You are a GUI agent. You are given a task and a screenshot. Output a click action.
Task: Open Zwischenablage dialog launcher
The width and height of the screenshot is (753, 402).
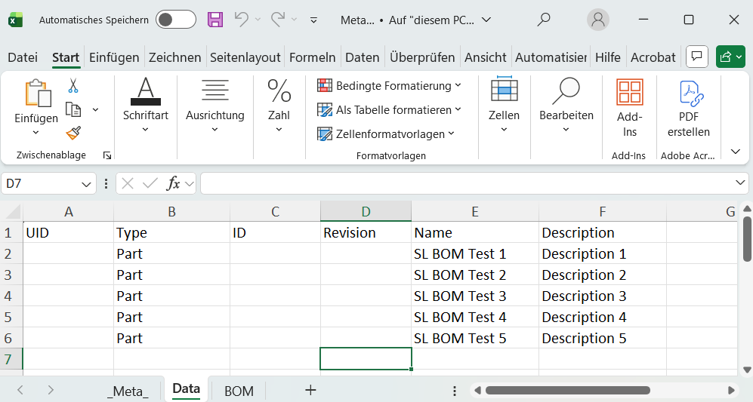[x=107, y=155]
